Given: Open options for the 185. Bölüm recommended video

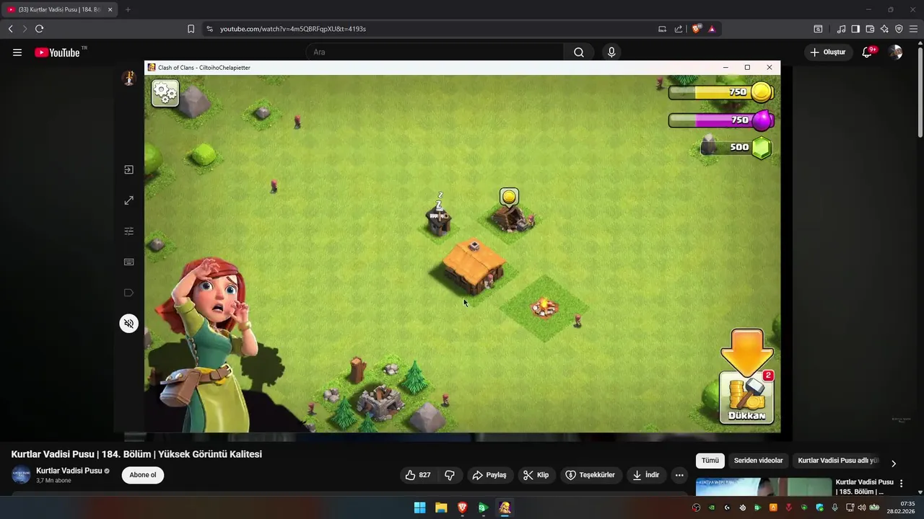Looking at the screenshot, I should [901, 484].
